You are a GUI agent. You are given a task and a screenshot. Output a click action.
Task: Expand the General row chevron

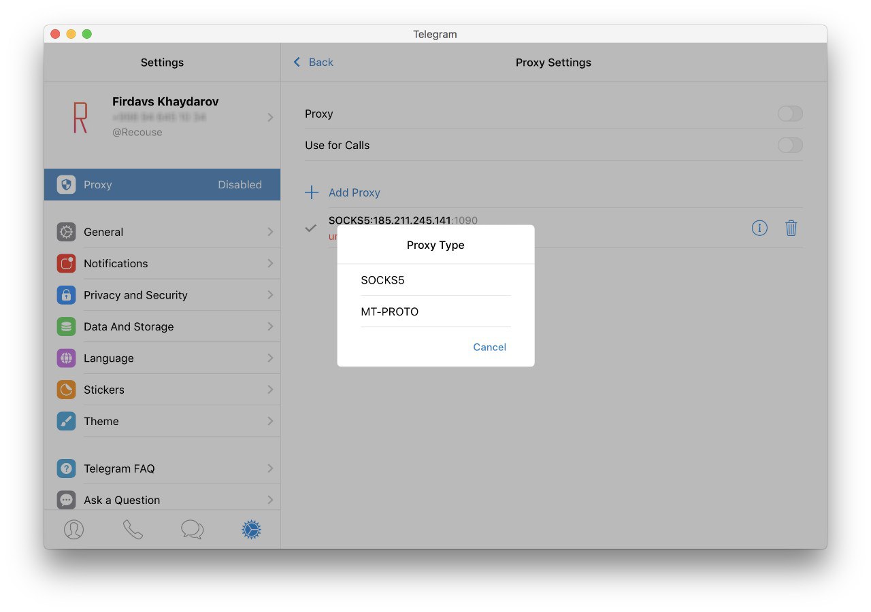[x=270, y=232]
